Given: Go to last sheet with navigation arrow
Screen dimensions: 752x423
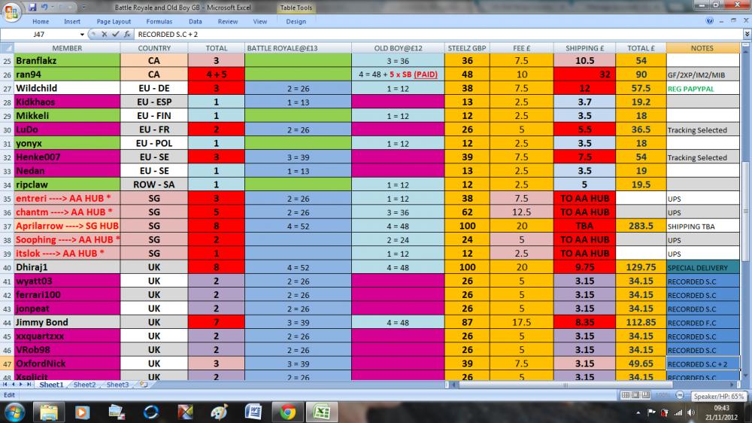Looking at the screenshot, I should click(29, 385).
